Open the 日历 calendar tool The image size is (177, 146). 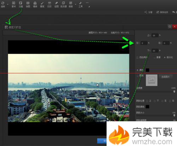50,5
